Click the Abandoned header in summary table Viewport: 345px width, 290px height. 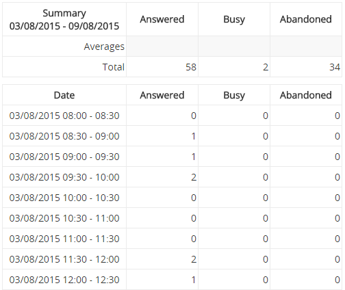coord(306,19)
